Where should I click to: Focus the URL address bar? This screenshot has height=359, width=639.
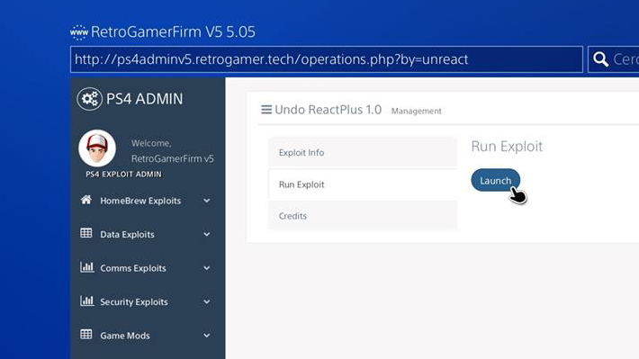pos(327,59)
